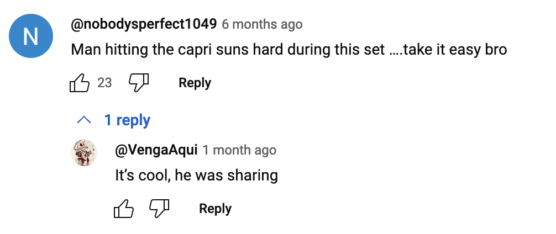Toggle thumbs-down under the 1 month old reply

click(159, 209)
